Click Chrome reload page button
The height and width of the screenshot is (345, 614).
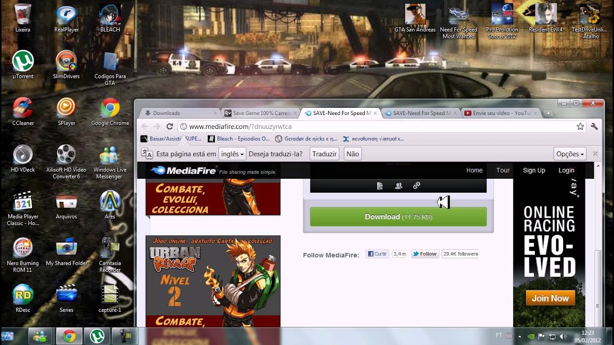click(169, 126)
